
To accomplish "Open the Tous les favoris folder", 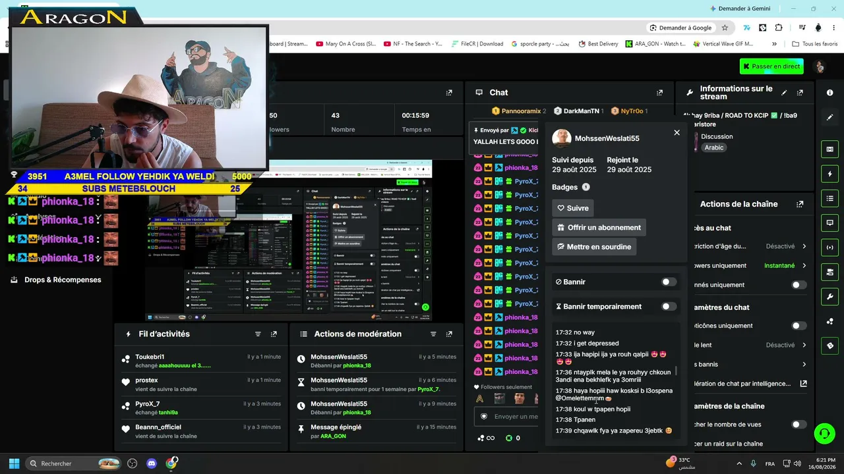I will click(x=814, y=44).
